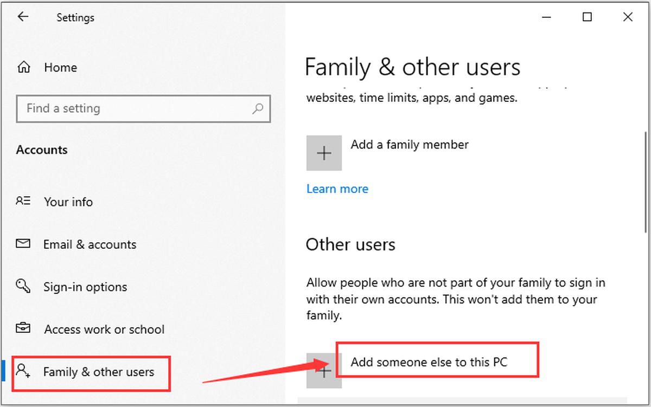Click Add a family member text

click(410, 145)
